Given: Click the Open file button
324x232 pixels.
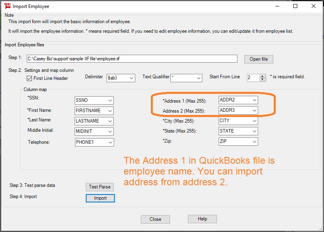Looking at the screenshot, I should tap(258, 59).
